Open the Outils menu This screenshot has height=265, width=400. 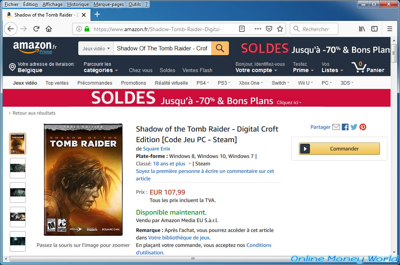[x=135, y=4]
